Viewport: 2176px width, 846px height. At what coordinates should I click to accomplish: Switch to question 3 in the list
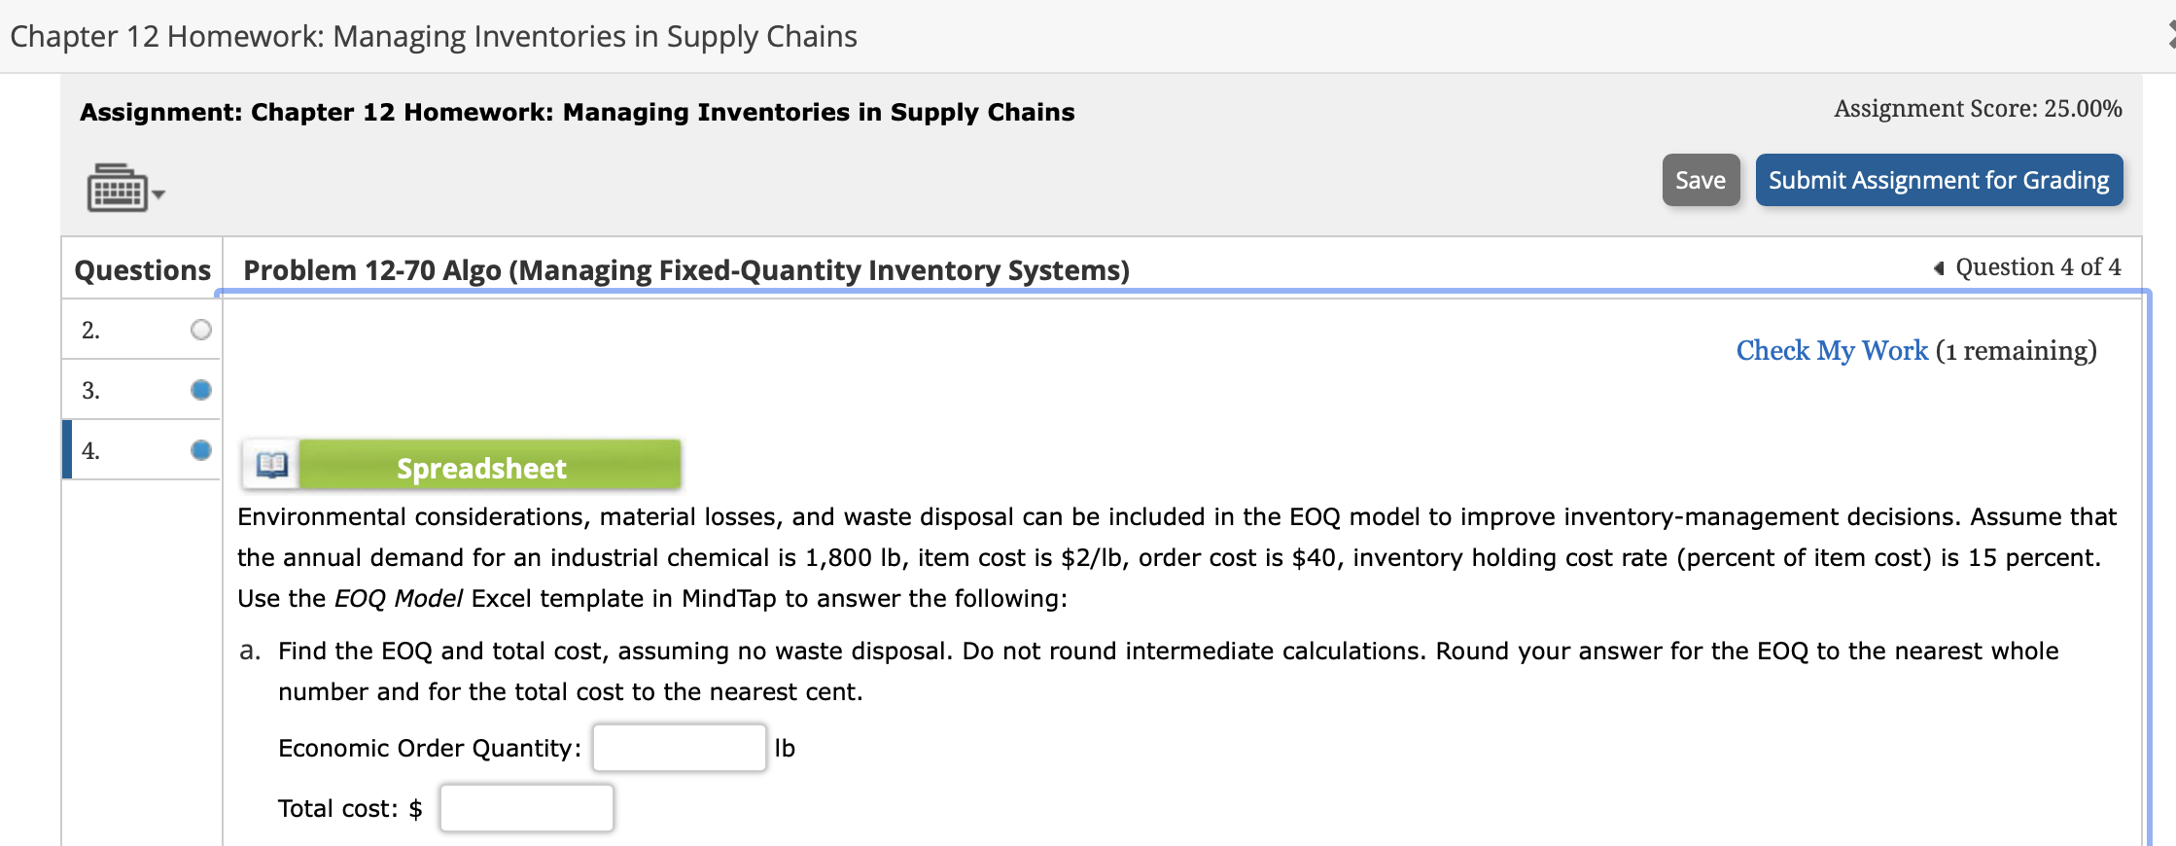[x=91, y=391]
